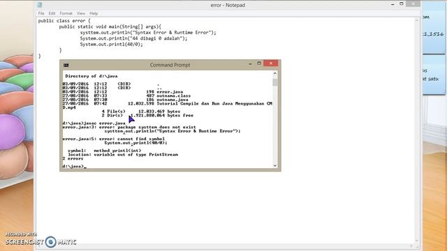Close the Command Prompt window
This screenshot has height=251, width=447.
[271, 63]
